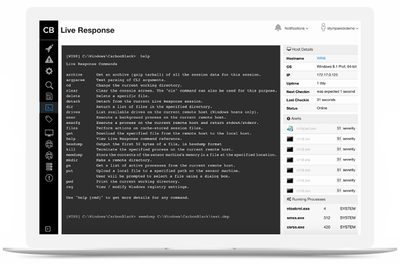Screen dimensions: 400x264
Task: Open the notepad.exe alert
Action: click(321, 129)
